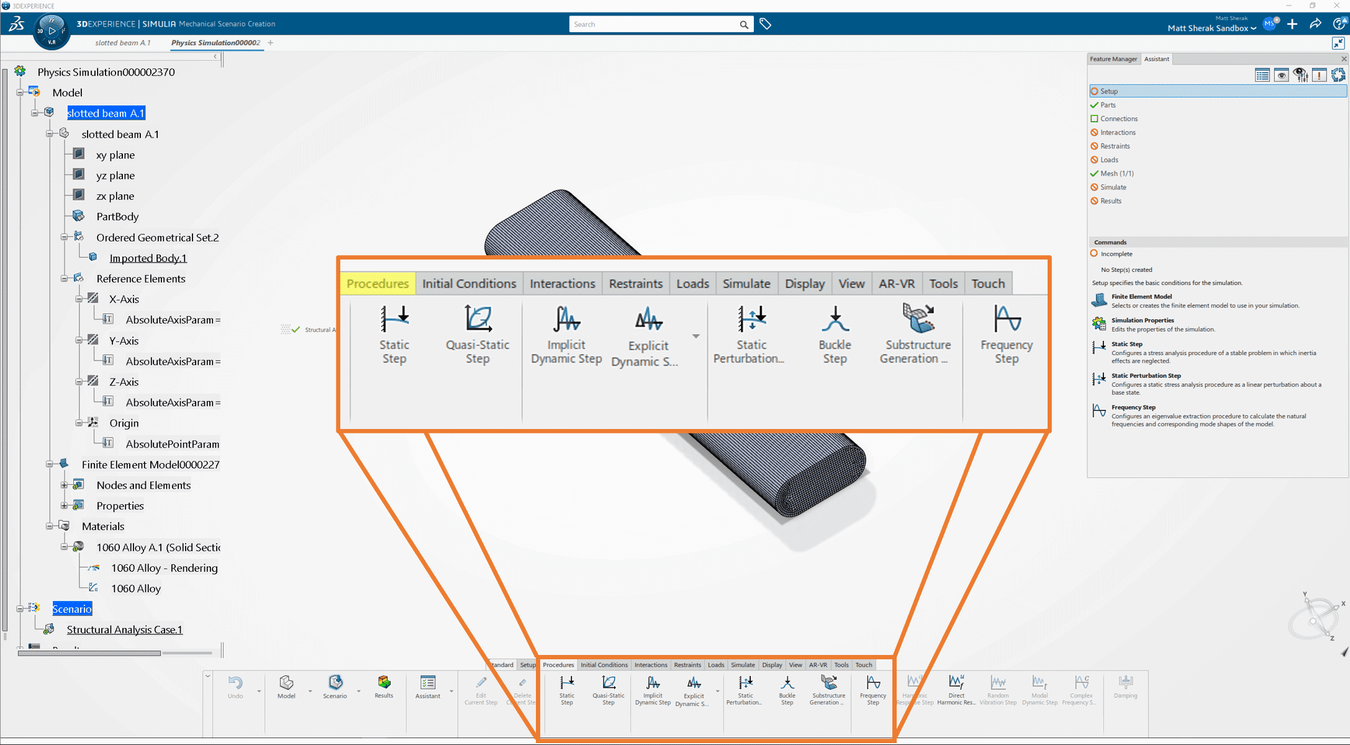This screenshot has height=745, width=1350.
Task: Collapse the X-Axis tree node
Action: coord(79,299)
